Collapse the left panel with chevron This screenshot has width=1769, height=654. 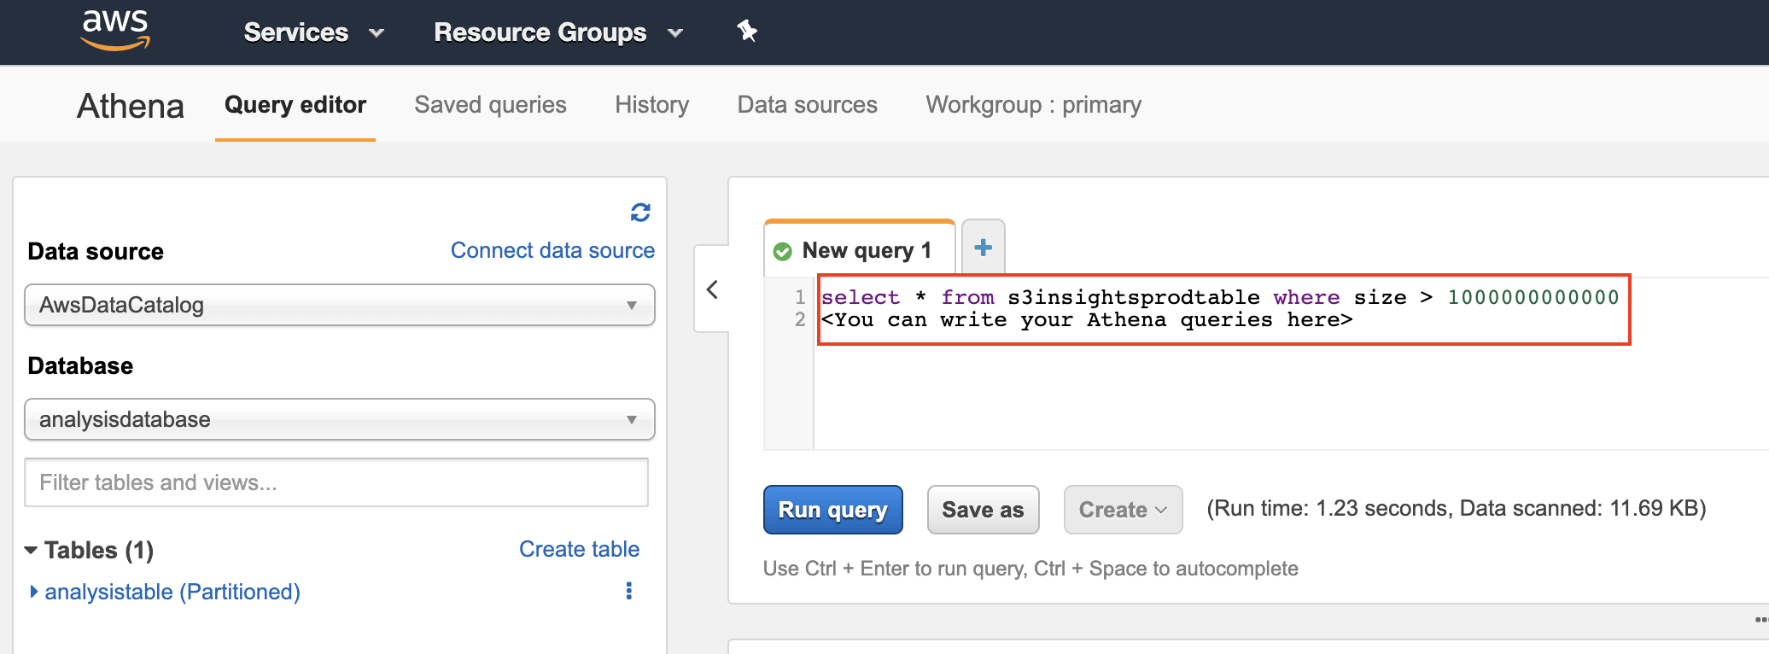coord(712,289)
